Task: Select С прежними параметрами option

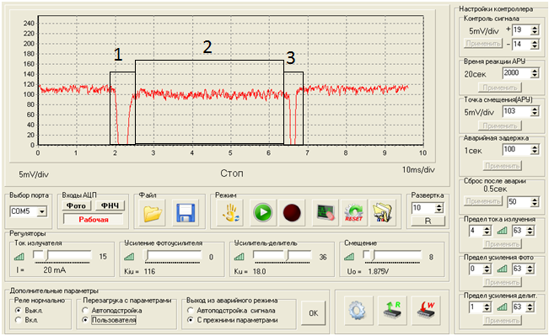Action: tap(190, 320)
